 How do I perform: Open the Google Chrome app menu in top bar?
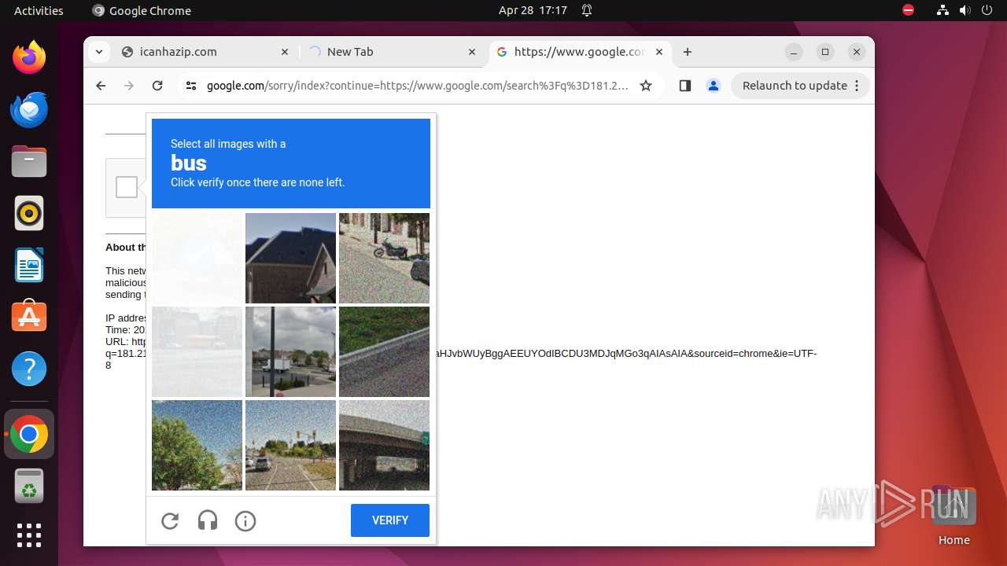pyautogui.click(x=142, y=10)
